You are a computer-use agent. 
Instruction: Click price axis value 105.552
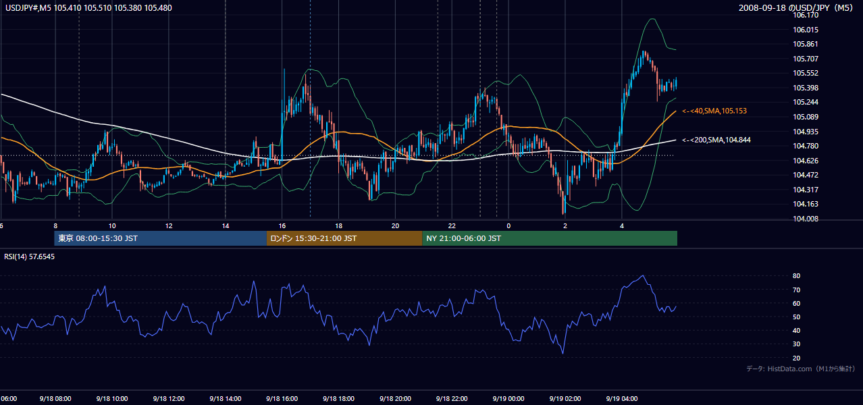pyautogui.click(x=806, y=73)
